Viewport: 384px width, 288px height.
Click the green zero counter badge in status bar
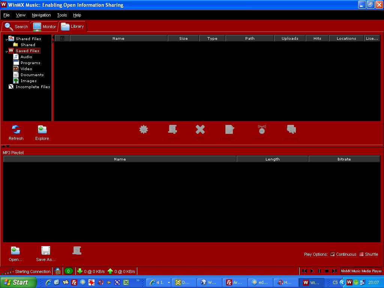coord(69,271)
